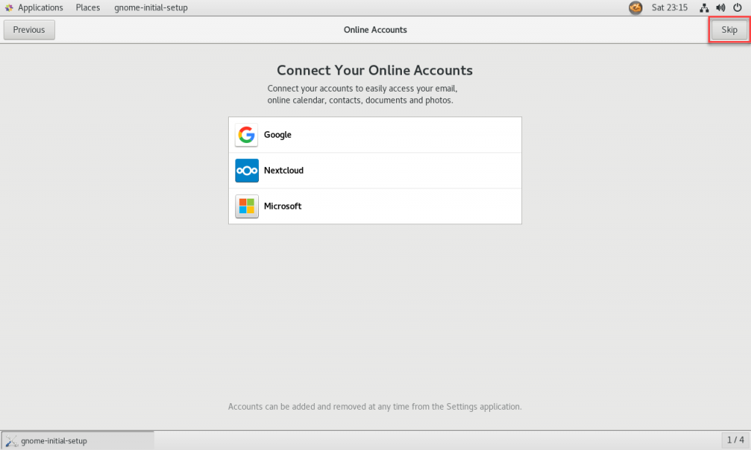Image resolution: width=751 pixels, height=450 pixels.
Task: Open the gnome-initial-setup app menu
Action: (x=151, y=7)
